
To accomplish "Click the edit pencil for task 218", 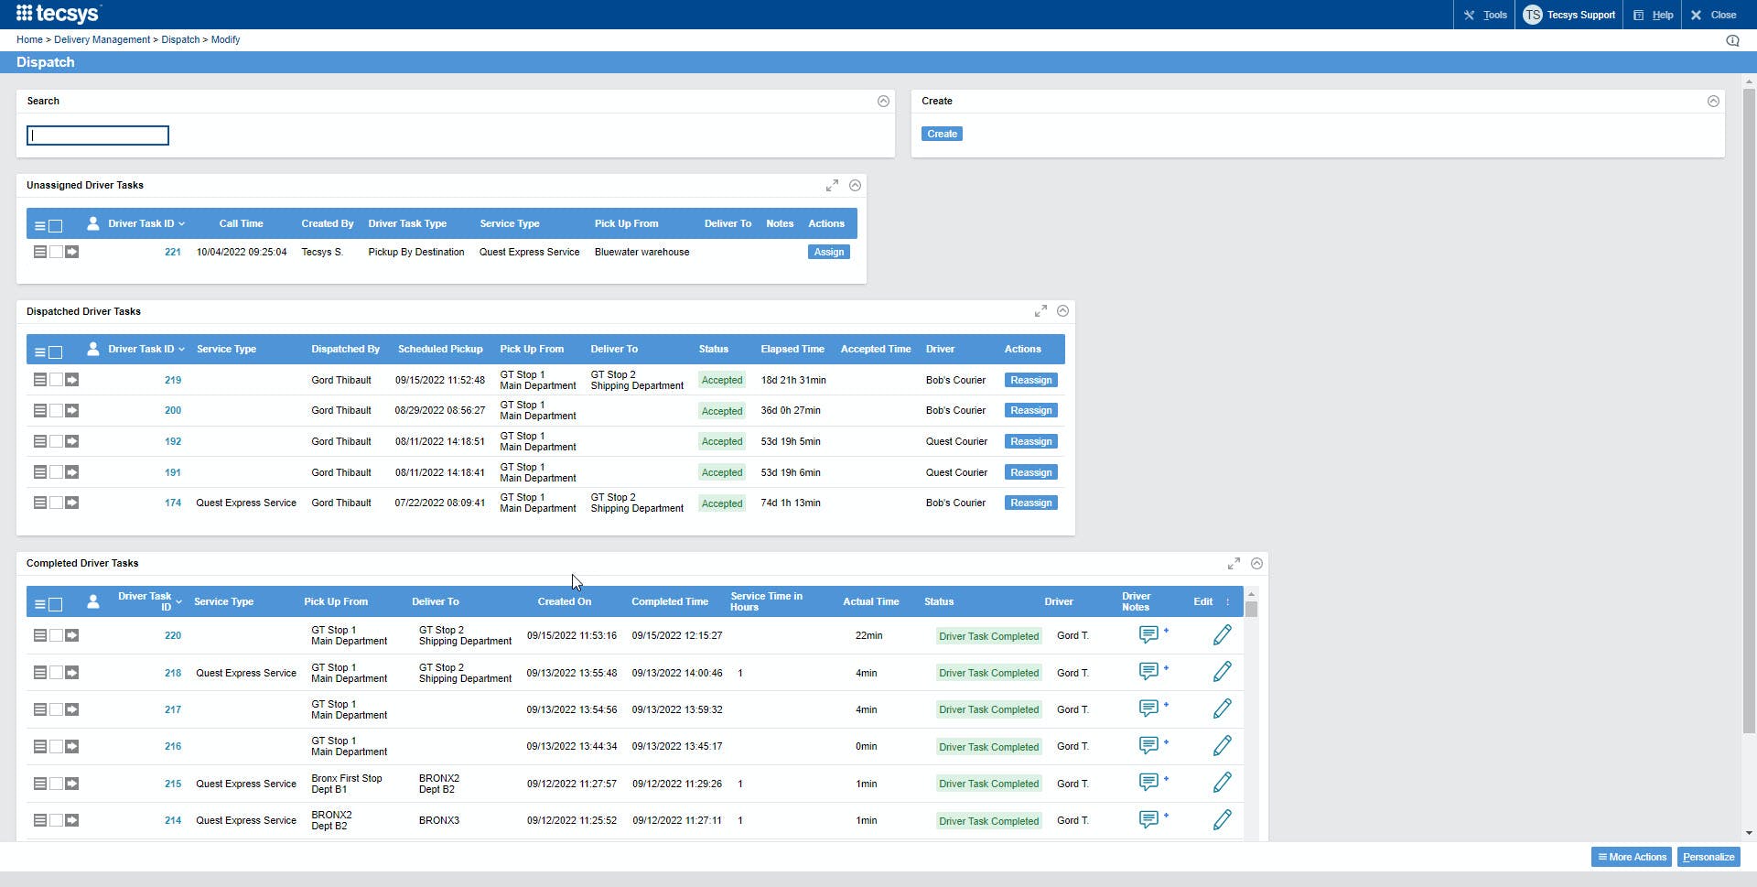I will 1222,672.
